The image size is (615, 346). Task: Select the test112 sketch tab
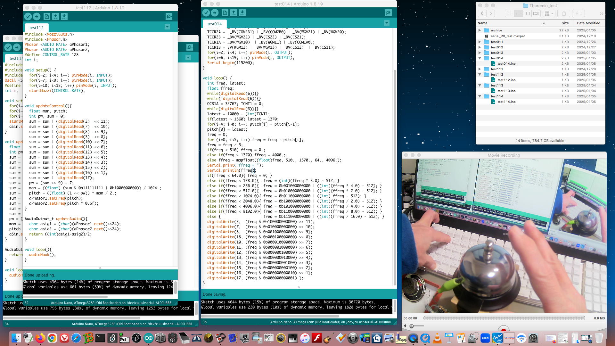tap(36, 28)
